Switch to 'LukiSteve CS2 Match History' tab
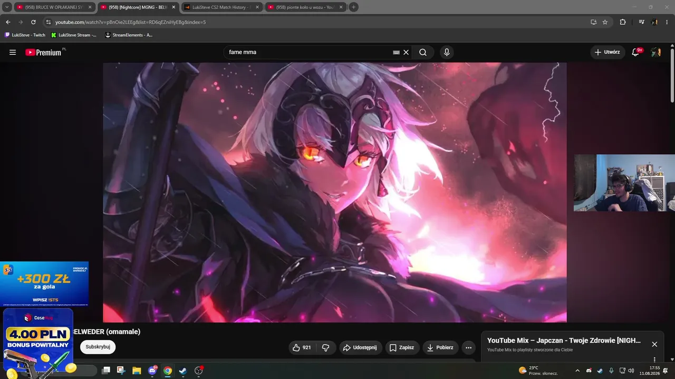 click(x=221, y=7)
